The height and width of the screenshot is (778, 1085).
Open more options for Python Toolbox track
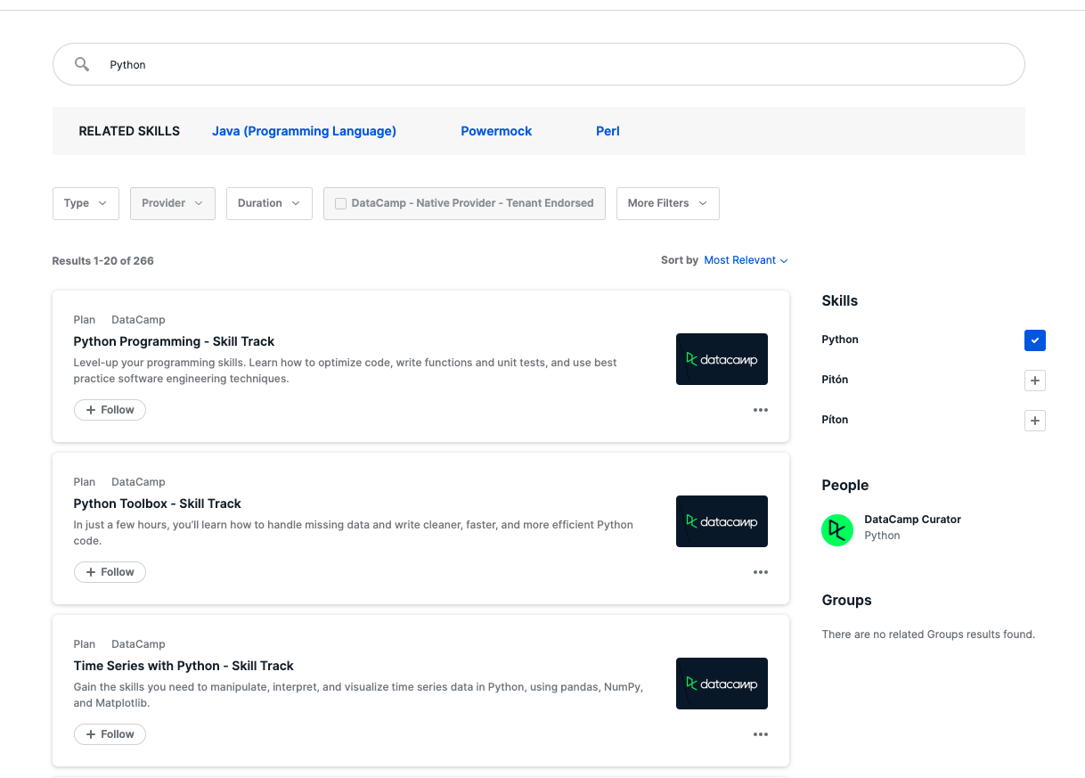(760, 572)
